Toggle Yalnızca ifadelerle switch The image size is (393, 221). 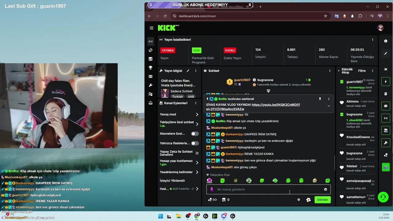[195, 143]
